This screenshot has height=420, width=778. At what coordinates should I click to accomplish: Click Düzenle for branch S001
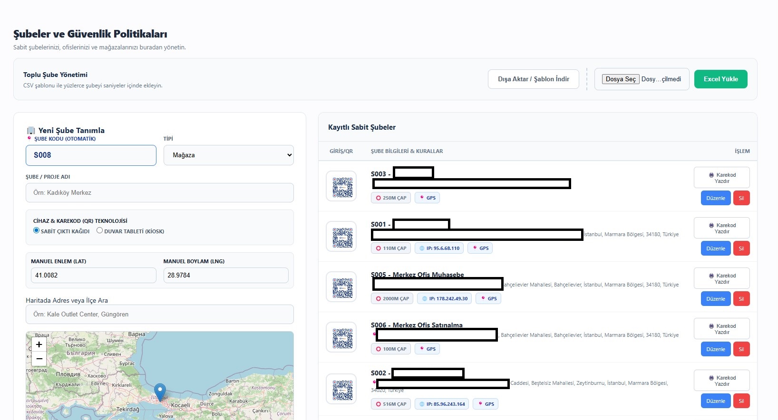point(716,248)
